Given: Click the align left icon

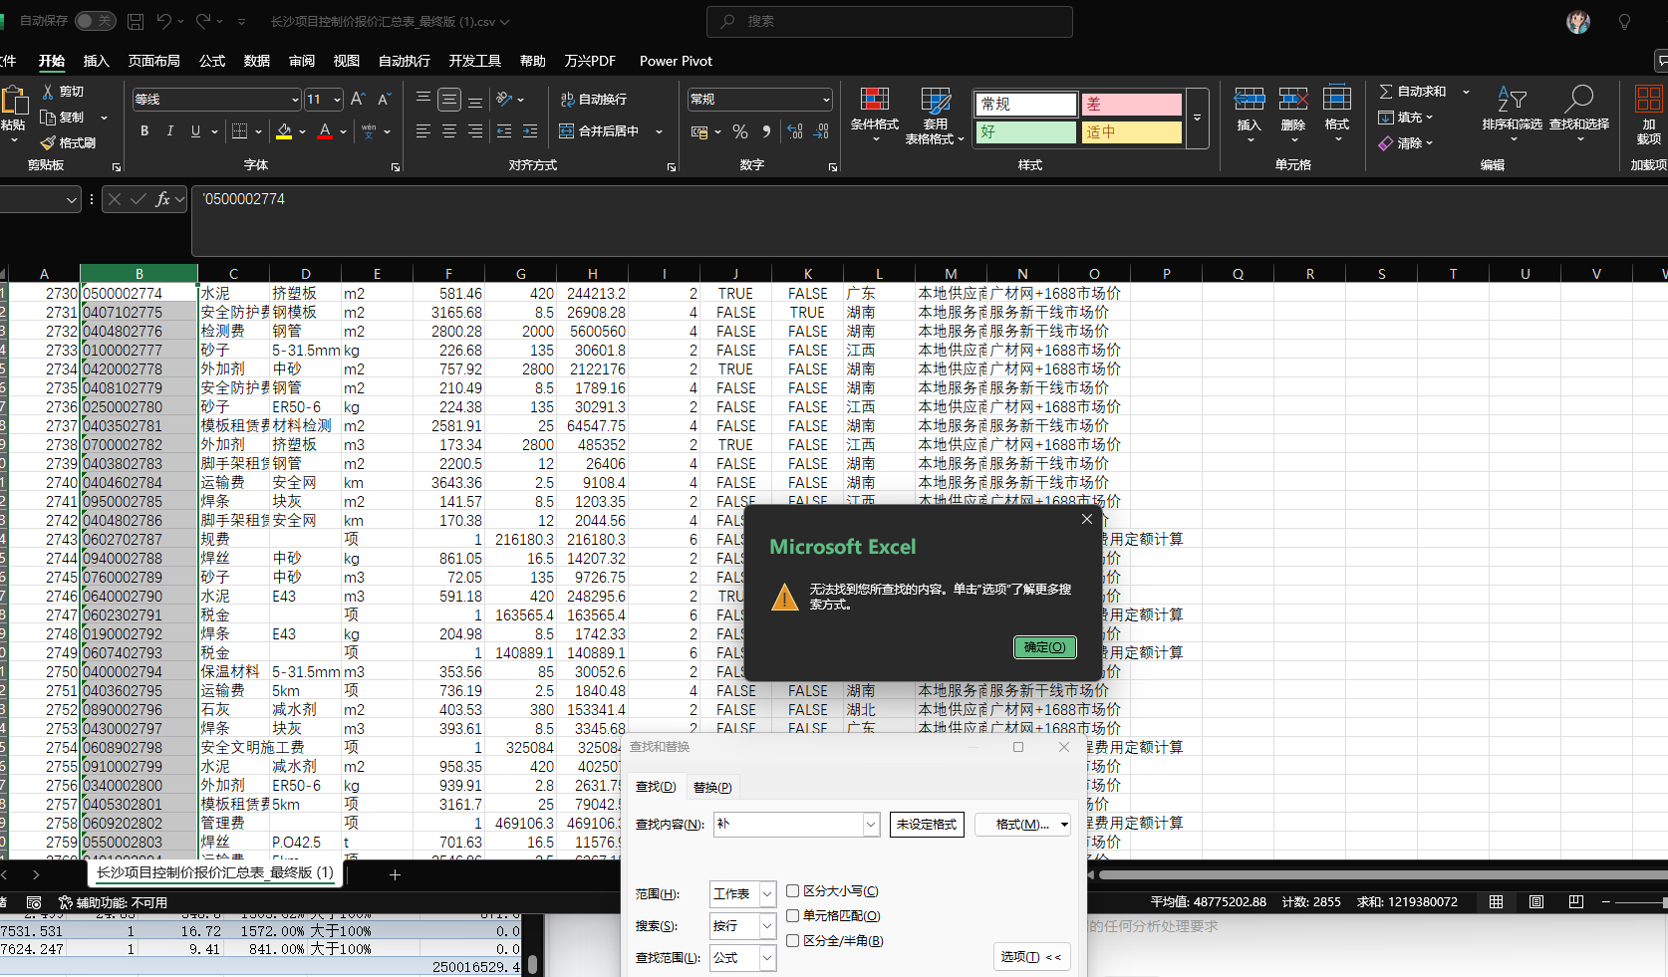Looking at the screenshot, I should [x=423, y=131].
